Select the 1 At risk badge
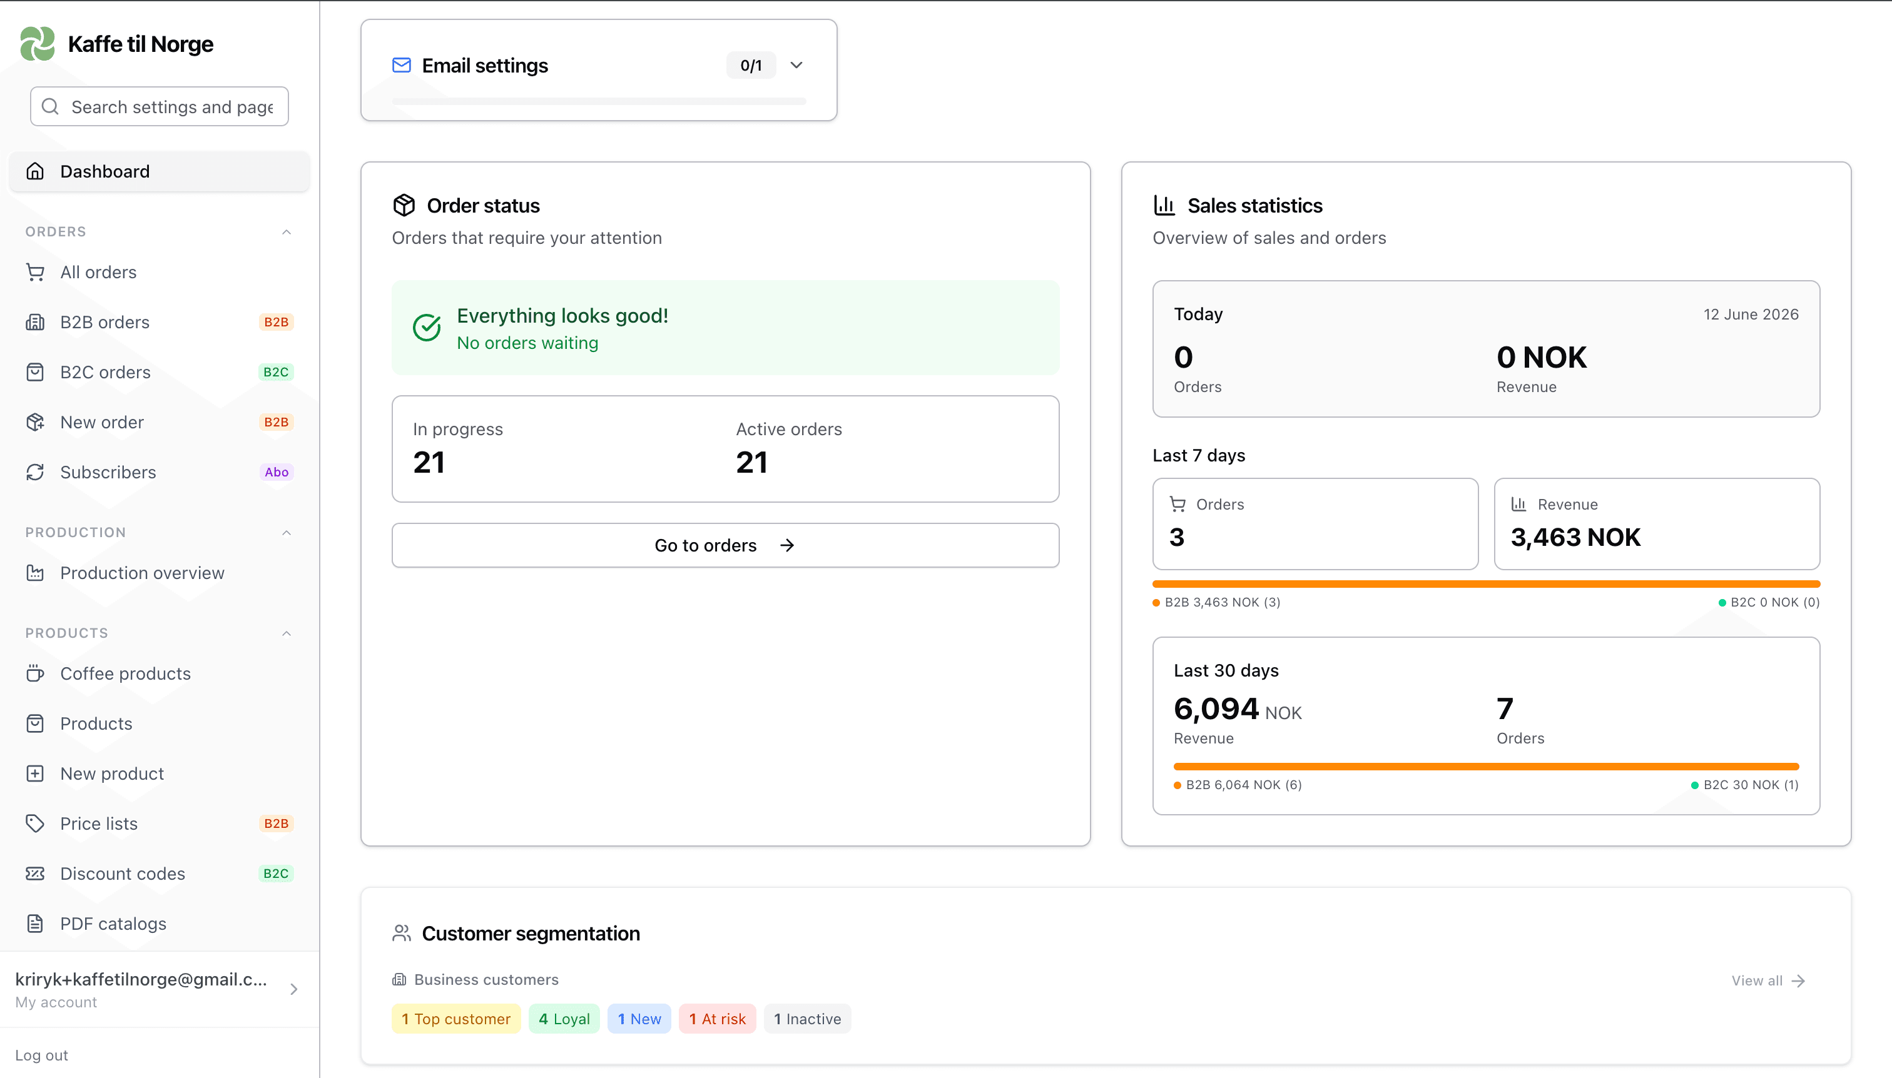The image size is (1892, 1078). [717, 1019]
